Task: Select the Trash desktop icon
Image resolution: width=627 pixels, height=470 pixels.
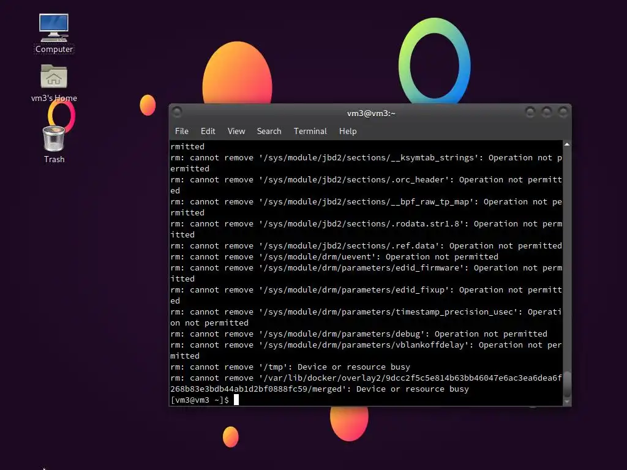Action: 54,144
